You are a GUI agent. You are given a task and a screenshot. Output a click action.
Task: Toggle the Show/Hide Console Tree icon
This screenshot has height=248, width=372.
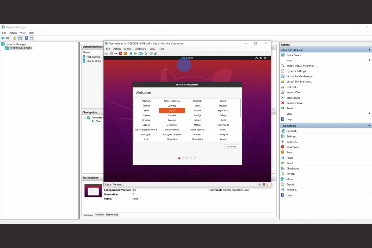(20, 38)
